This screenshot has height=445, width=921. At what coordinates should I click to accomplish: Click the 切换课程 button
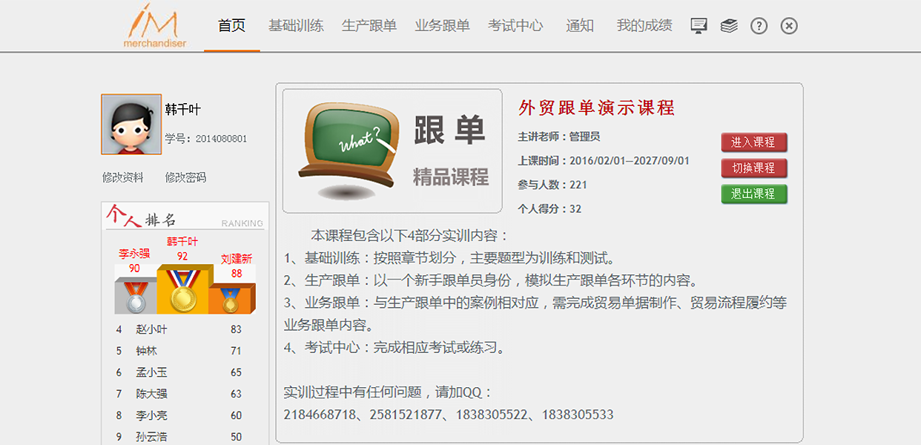click(x=754, y=168)
